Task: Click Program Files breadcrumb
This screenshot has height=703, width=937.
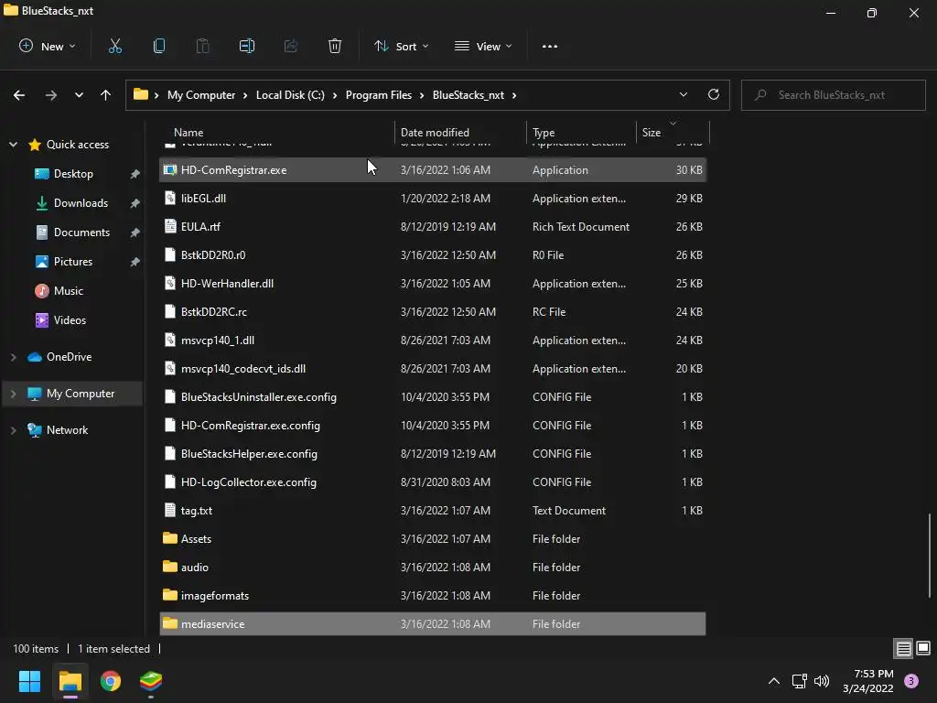Action: click(x=378, y=95)
